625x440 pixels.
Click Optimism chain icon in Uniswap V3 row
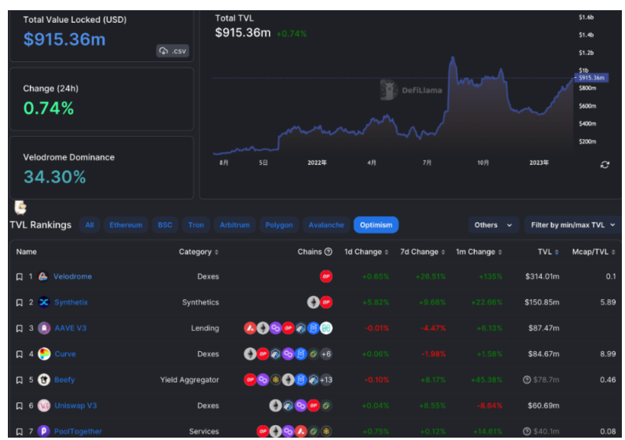click(x=314, y=405)
